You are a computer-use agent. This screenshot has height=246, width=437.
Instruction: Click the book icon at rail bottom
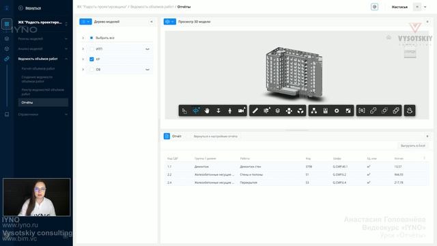7,114
